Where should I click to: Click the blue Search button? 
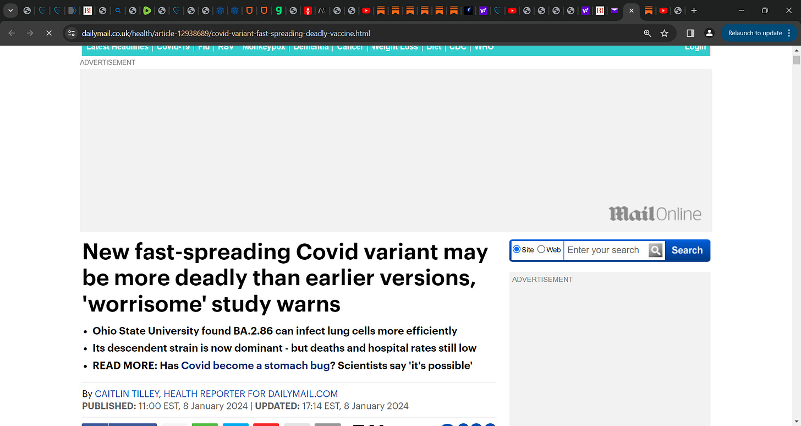coord(687,250)
